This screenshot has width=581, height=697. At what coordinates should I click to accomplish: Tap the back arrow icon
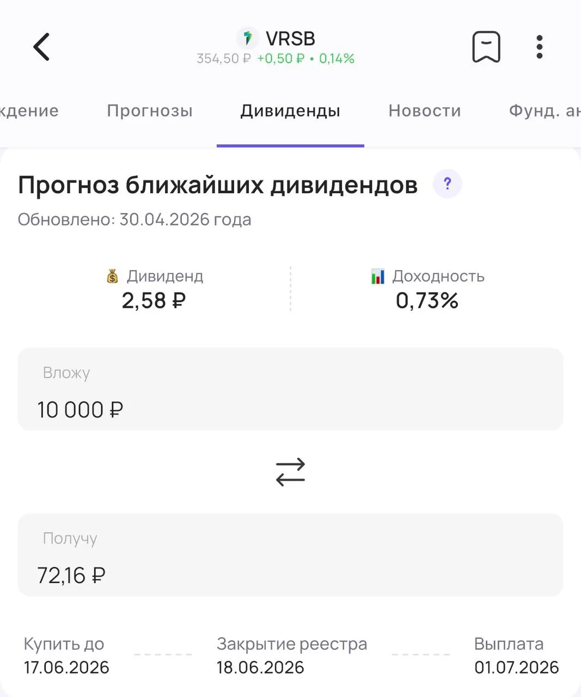41,47
